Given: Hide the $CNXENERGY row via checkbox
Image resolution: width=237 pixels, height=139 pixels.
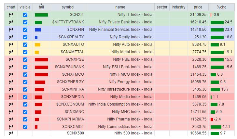Looking at the screenshot, I should (x=25, y=82).
